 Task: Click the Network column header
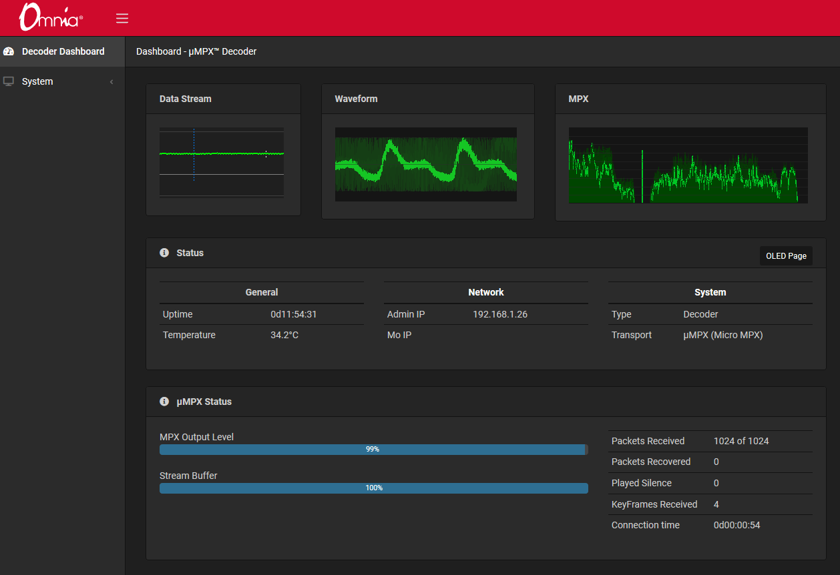point(486,292)
